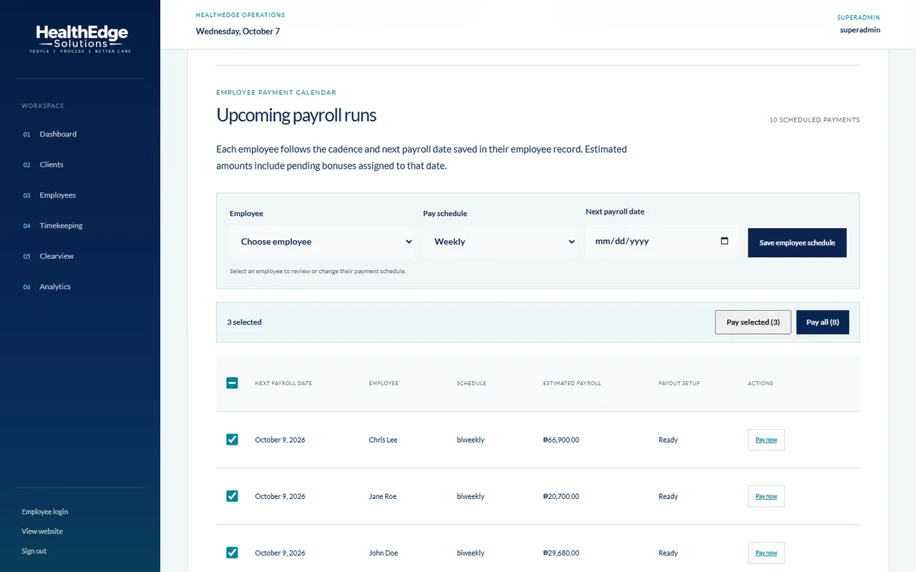Open Employee login link

[x=45, y=512]
